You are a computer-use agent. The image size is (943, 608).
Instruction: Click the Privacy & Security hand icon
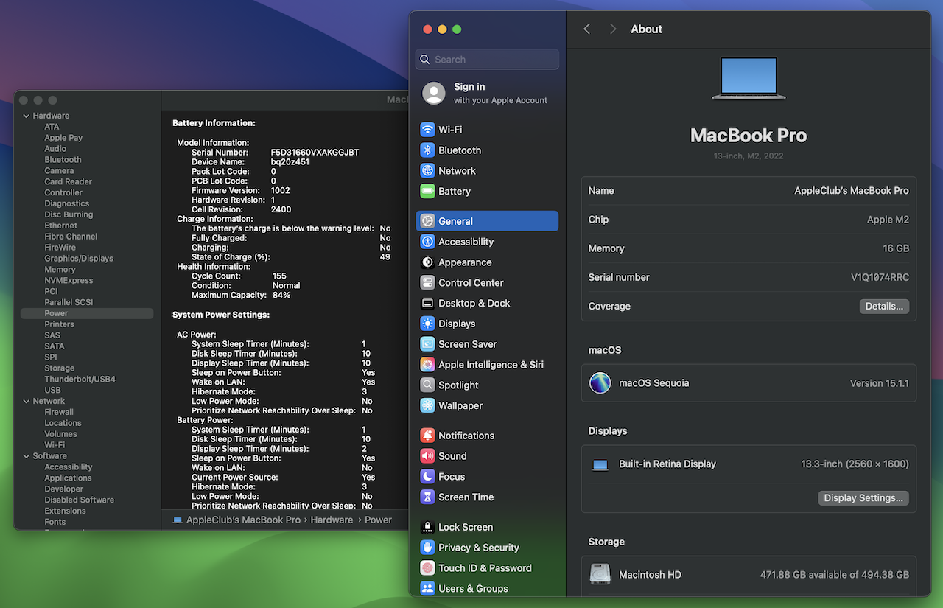427,548
